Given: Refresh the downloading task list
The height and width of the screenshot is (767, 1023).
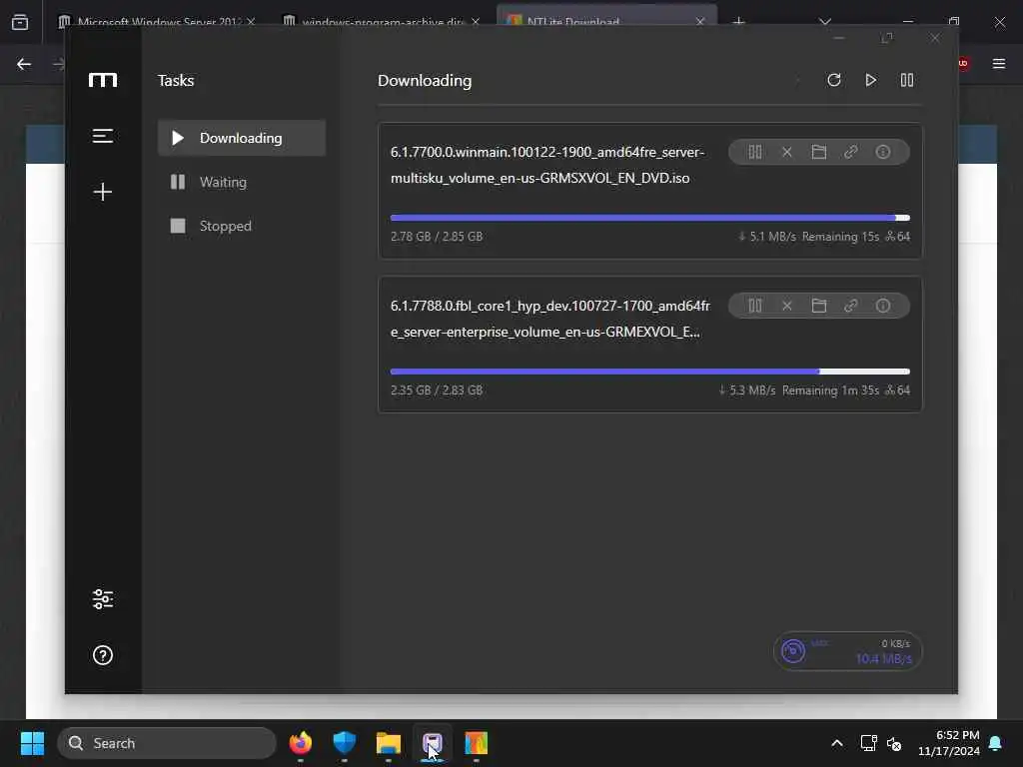Looking at the screenshot, I should pyautogui.click(x=834, y=80).
